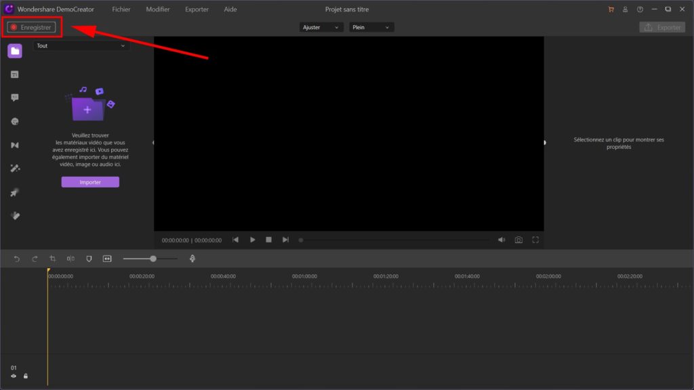Screen dimensions: 694x390
Task: Open the titles text panel icon
Action: 15,74
